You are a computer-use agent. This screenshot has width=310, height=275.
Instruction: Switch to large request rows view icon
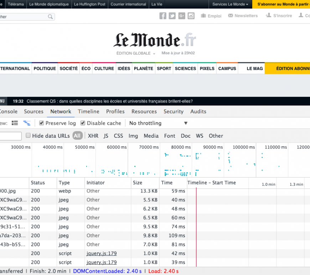click(x=15, y=123)
